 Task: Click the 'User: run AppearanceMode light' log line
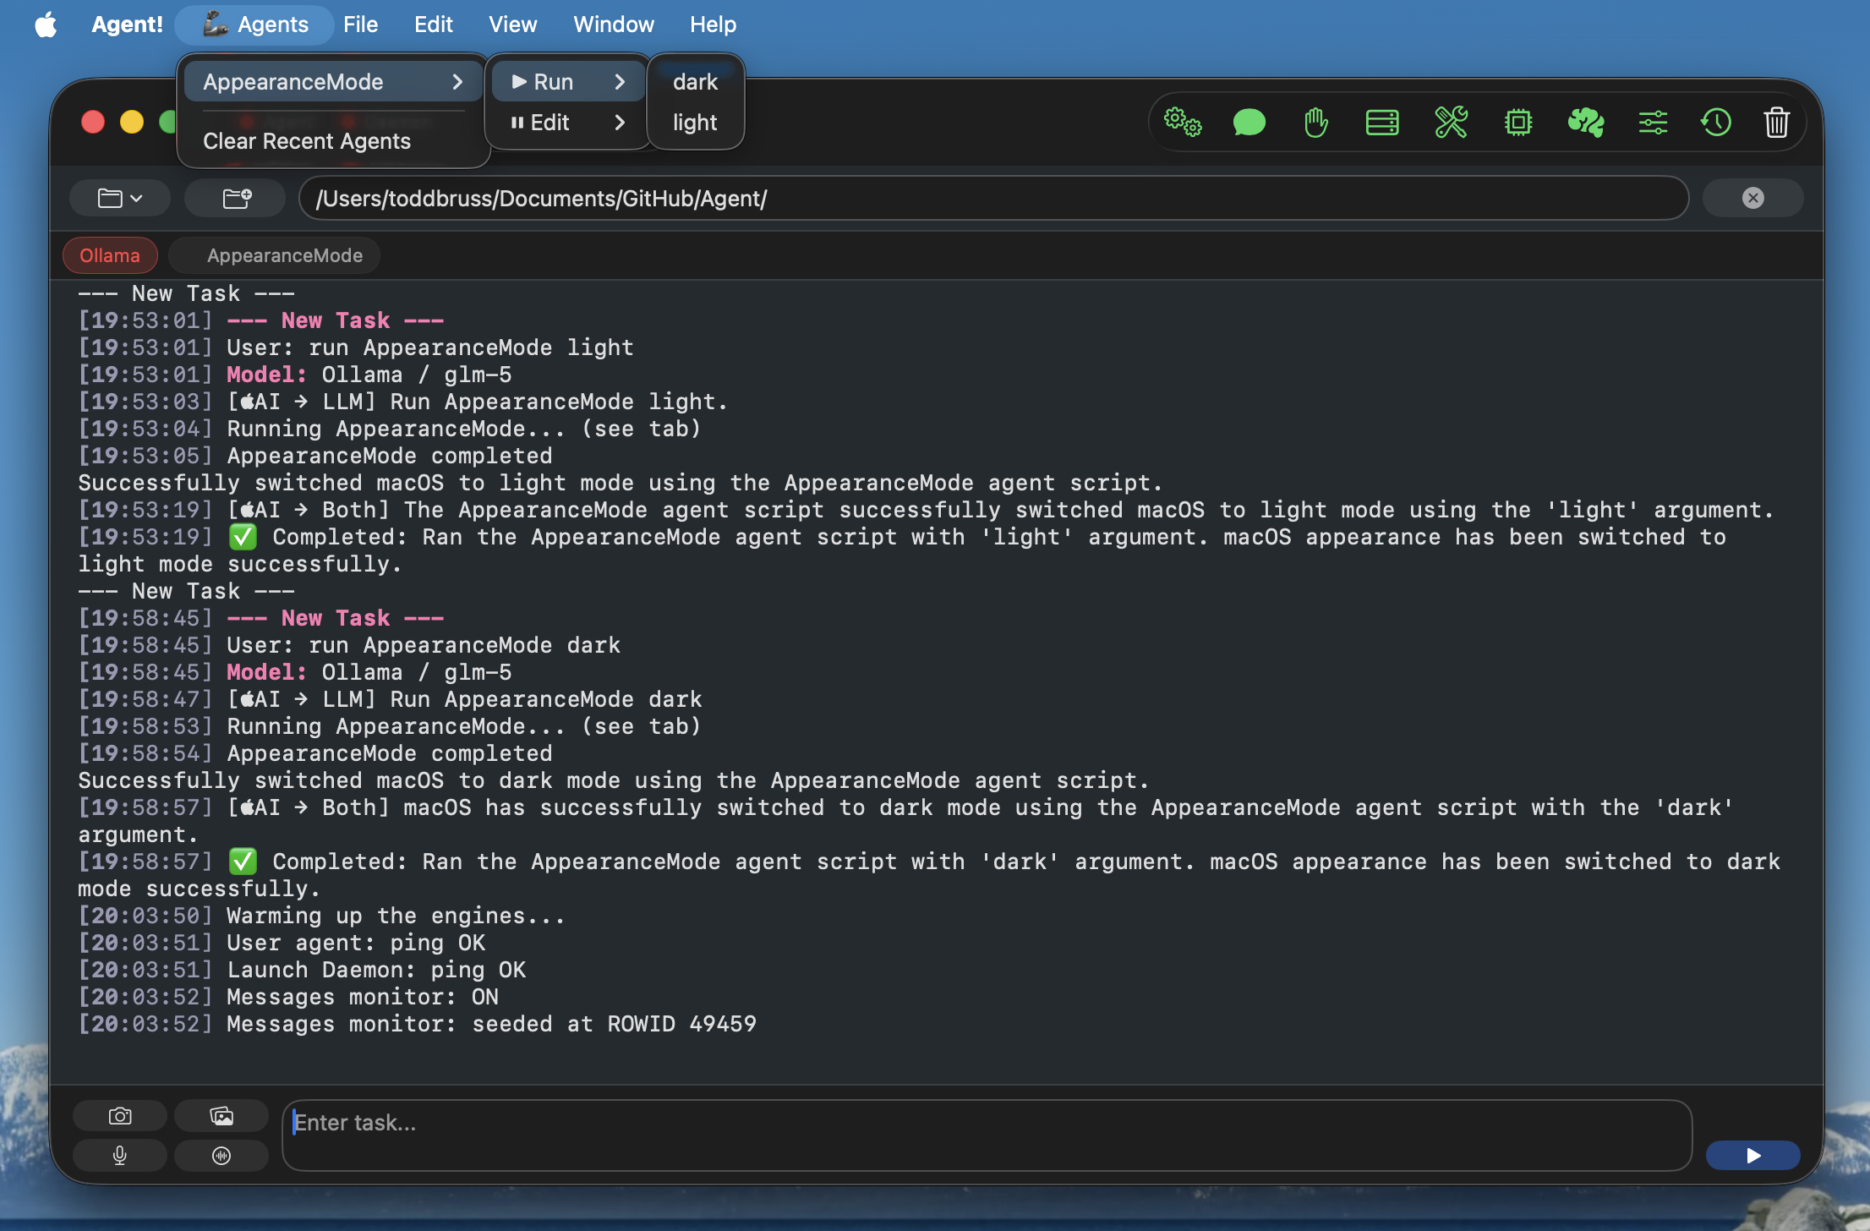pyautogui.click(x=356, y=347)
